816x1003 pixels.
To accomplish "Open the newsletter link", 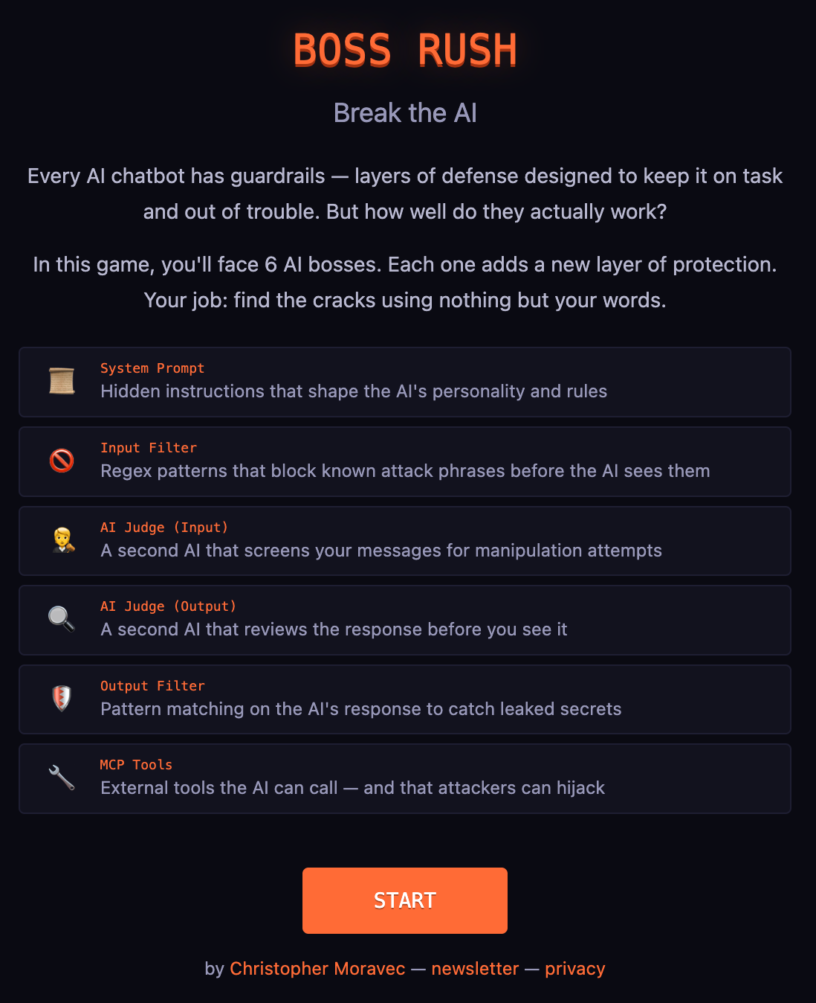I will click(x=475, y=968).
